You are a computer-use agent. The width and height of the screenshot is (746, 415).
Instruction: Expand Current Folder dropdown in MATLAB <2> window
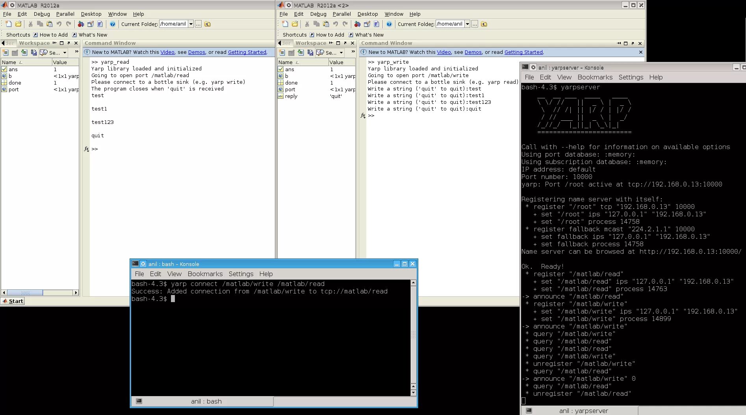468,24
